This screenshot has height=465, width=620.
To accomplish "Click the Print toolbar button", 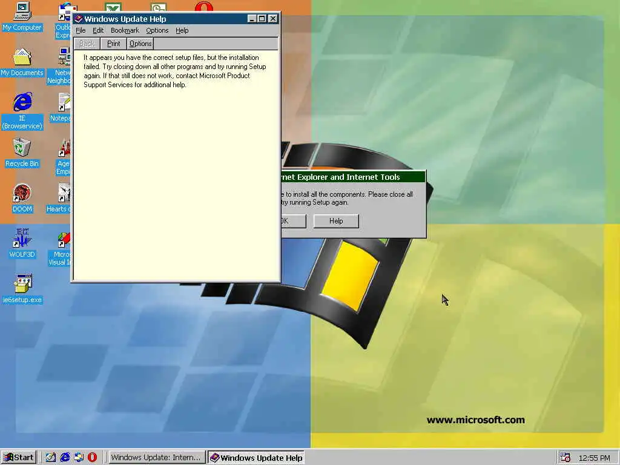I will pyautogui.click(x=113, y=44).
